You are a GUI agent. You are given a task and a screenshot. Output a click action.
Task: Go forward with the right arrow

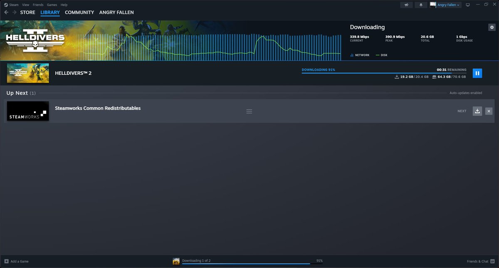click(15, 12)
